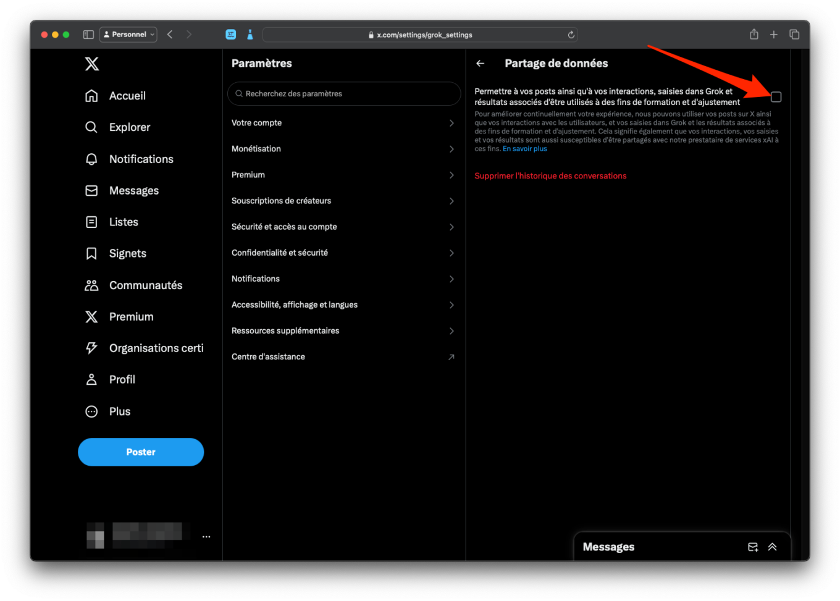Viewport: 840px width, 601px height.
Task: Expand Votre compte chevron
Action: coord(451,123)
